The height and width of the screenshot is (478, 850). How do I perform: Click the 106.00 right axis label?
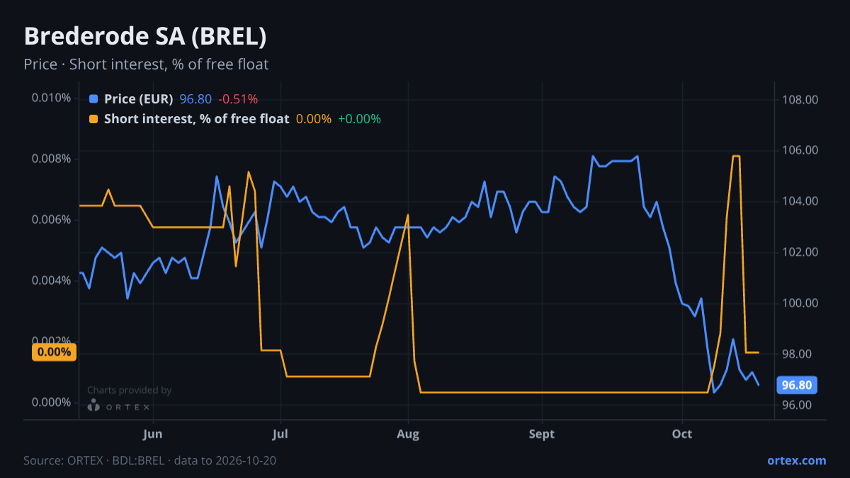(801, 150)
